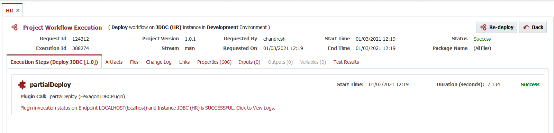Select the HR tab label
The width and height of the screenshot is (554, 133).
[x=9, y=11]
